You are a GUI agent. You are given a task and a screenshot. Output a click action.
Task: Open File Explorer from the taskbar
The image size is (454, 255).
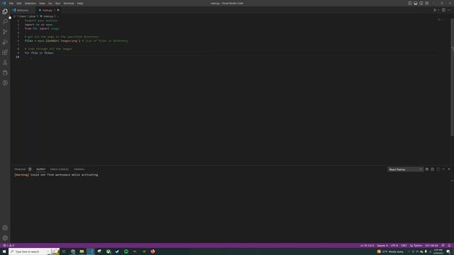coord(82,251)
